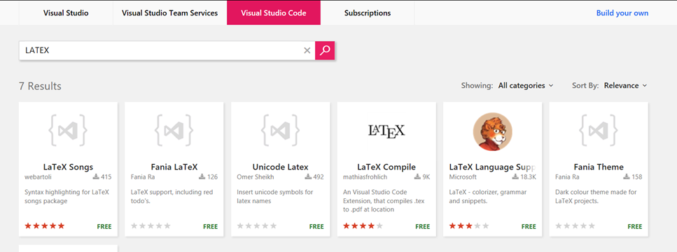Click the LaTeX Language Support tiger avatar
The height and width of the screenshot is (252, 677).
(493, 131)
